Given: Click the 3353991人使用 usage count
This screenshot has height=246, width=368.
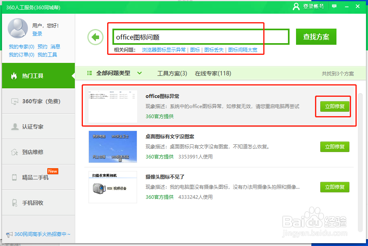Looking at the screenshot, I should 195,156.
